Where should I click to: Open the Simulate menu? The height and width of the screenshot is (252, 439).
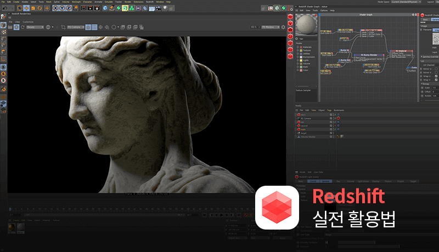click(109, 2)
